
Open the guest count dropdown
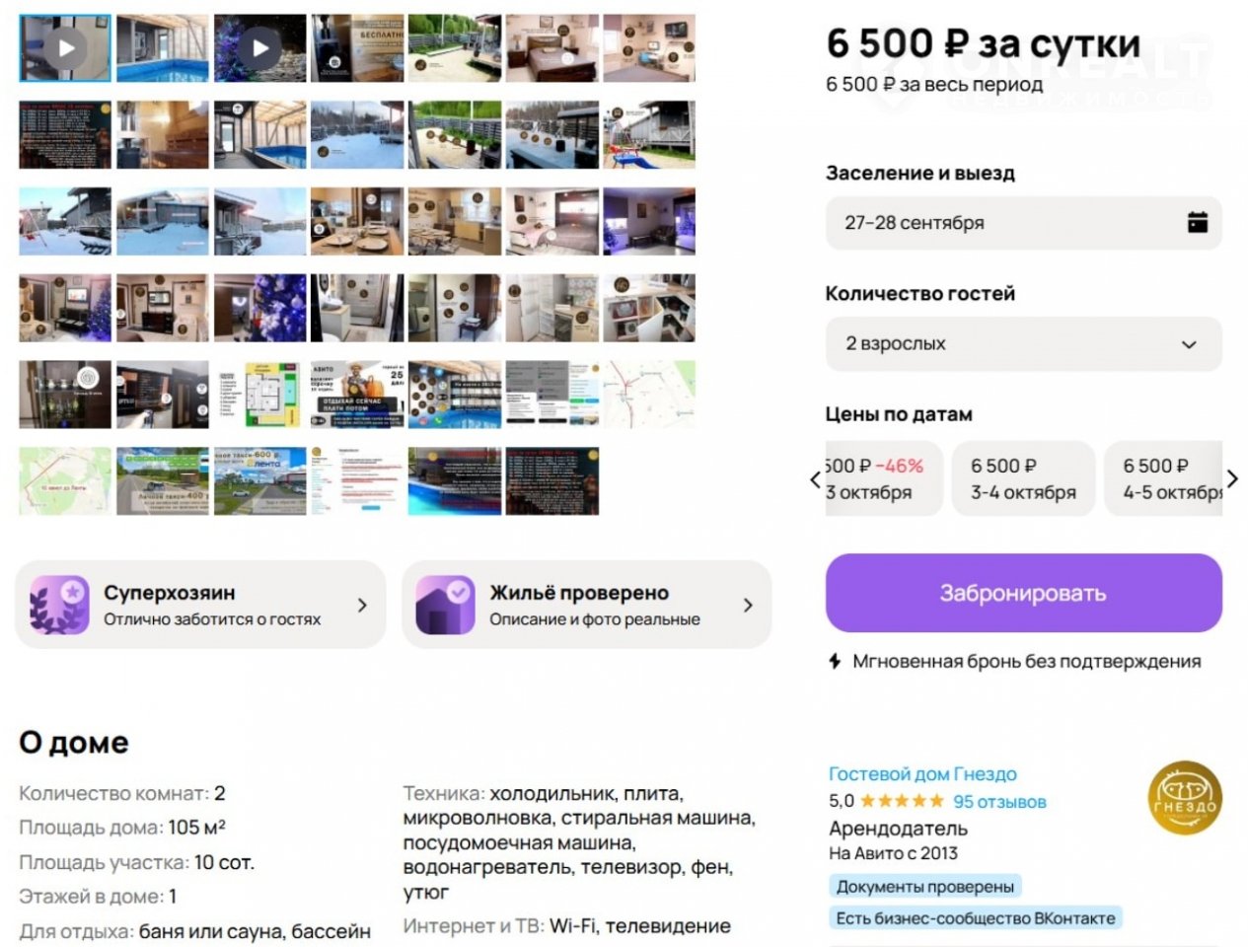tap(1023, 343)
